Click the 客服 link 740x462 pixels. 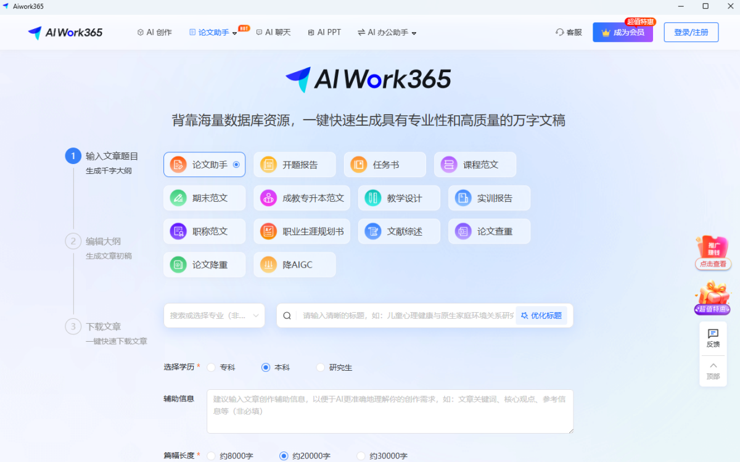[x=569, y=32]
